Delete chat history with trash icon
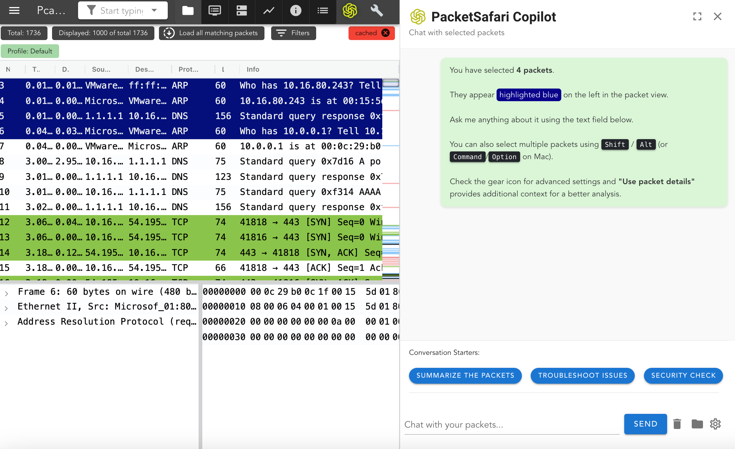The image size is (735, 449). pos(677,424)
